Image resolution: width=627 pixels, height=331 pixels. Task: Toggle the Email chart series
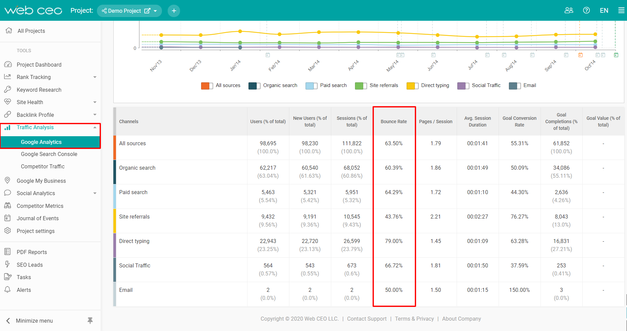pyautogui.click(x=515, y=86)
